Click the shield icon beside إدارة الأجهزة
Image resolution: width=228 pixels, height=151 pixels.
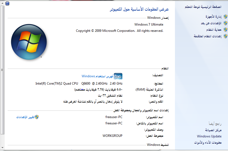[x=225, y=17]
